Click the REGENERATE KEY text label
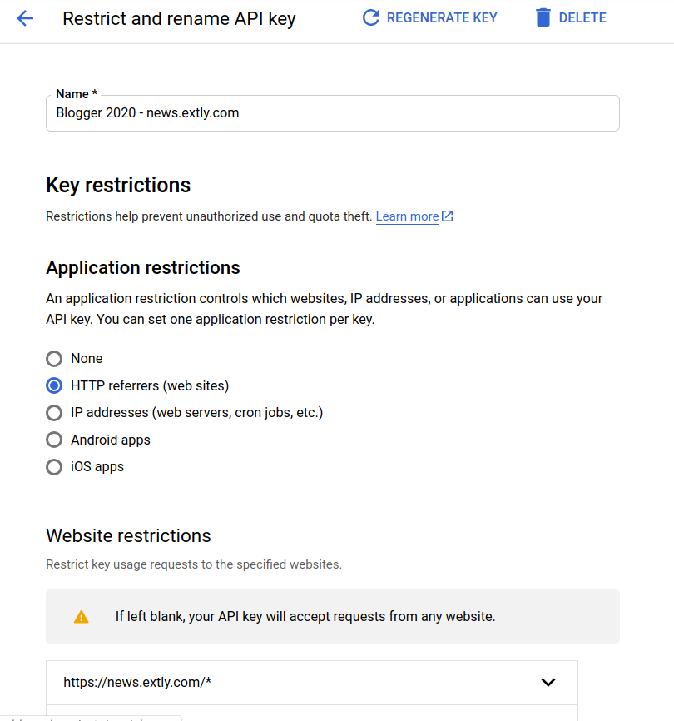The image size is (674, 721). [442, 18]
